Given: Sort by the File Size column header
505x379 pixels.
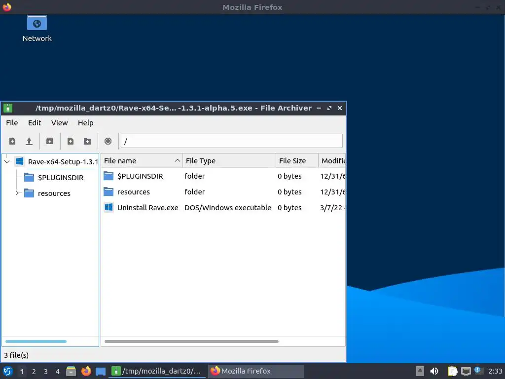Looking at the screenshot, I should point(297,161).
